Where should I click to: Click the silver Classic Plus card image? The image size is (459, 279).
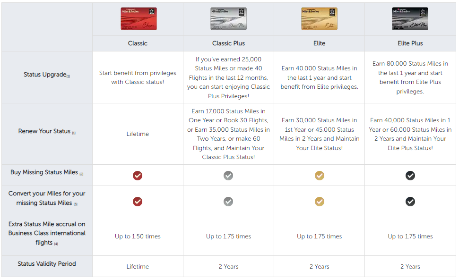[229, 19]
